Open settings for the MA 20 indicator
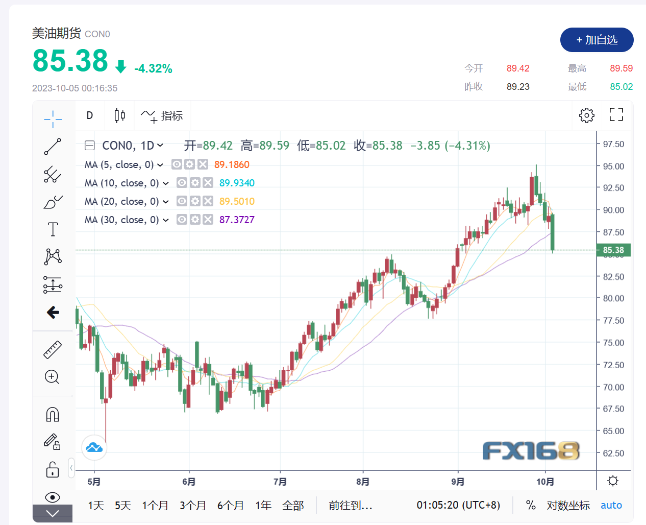 195,201
